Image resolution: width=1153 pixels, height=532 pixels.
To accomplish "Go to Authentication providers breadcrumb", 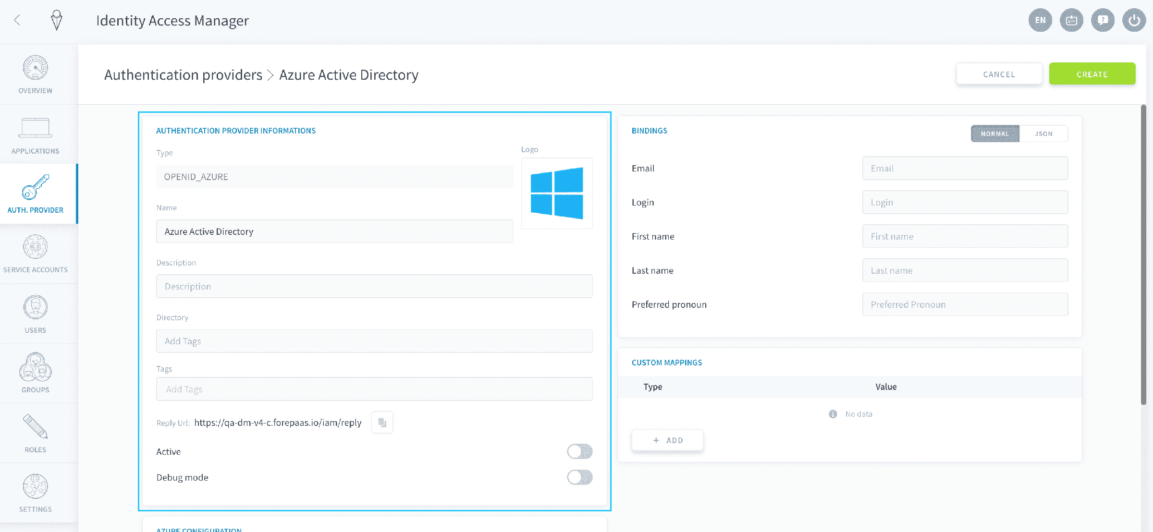I will pyautogui.click(x=184, y=75).
